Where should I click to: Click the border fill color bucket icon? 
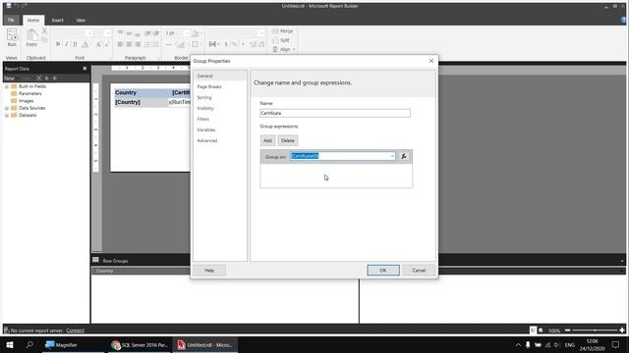point(196,33)
